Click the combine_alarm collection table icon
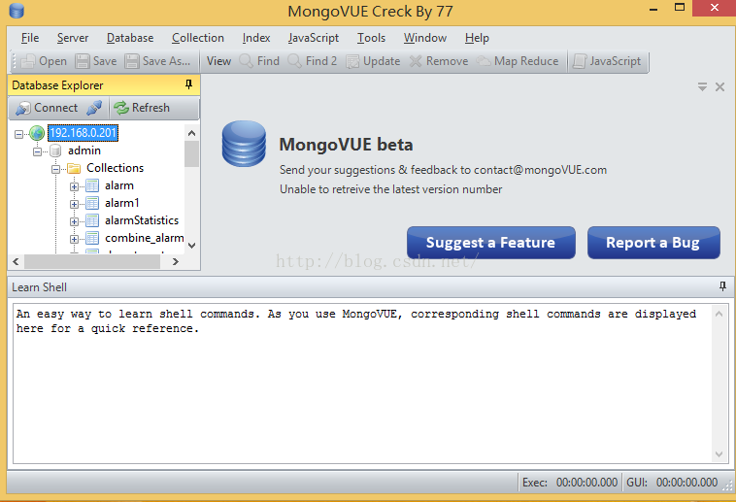 tap(92, 238)
